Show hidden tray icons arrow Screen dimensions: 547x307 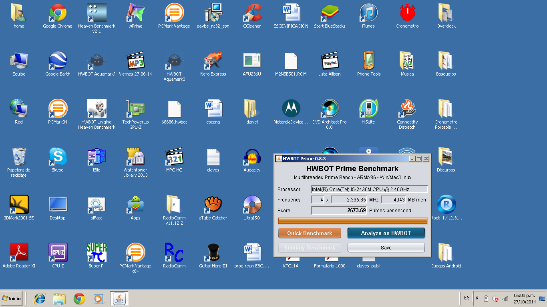click(x=477, y=298)
